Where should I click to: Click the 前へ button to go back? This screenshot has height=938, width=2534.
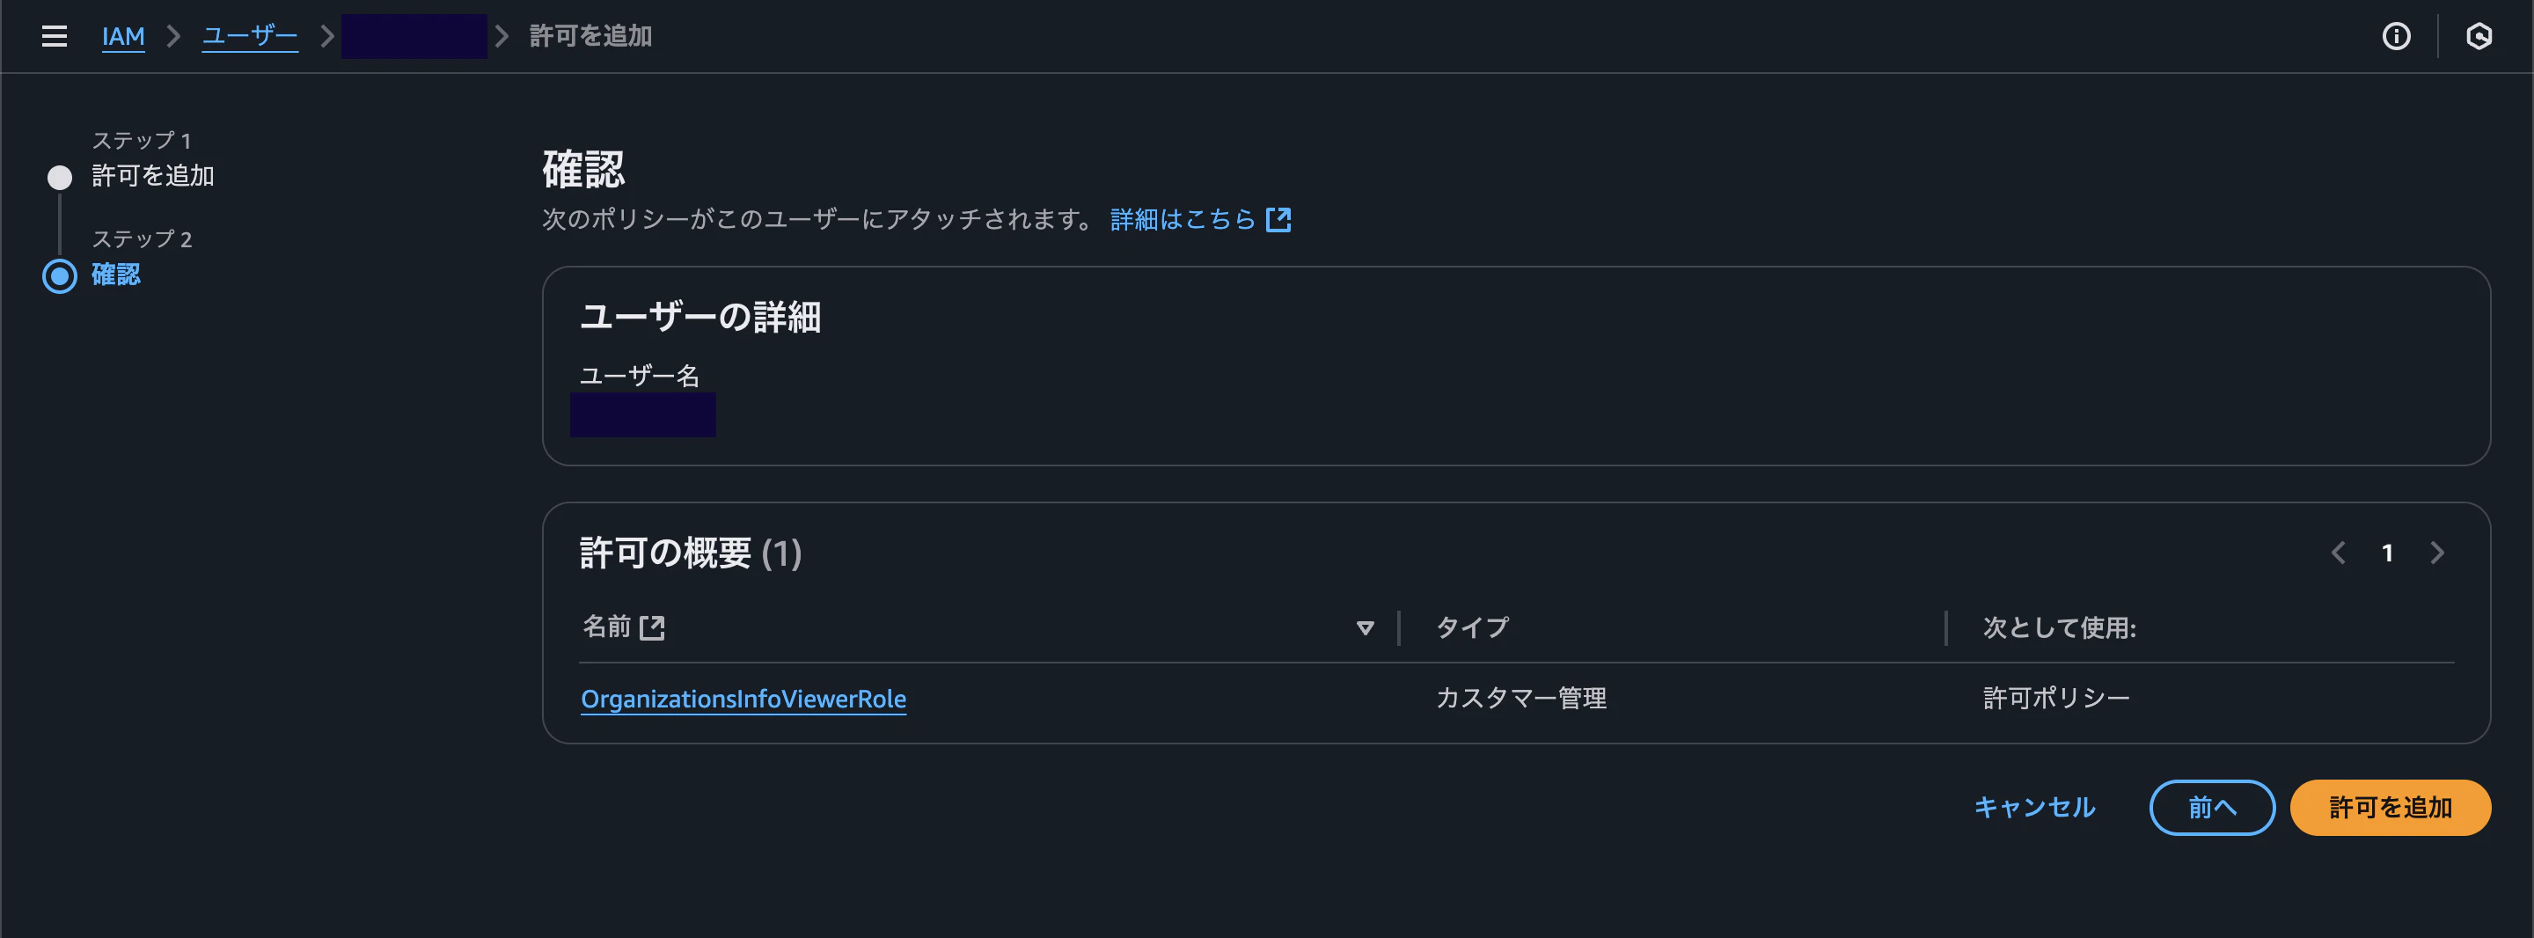coord(2211,807)
